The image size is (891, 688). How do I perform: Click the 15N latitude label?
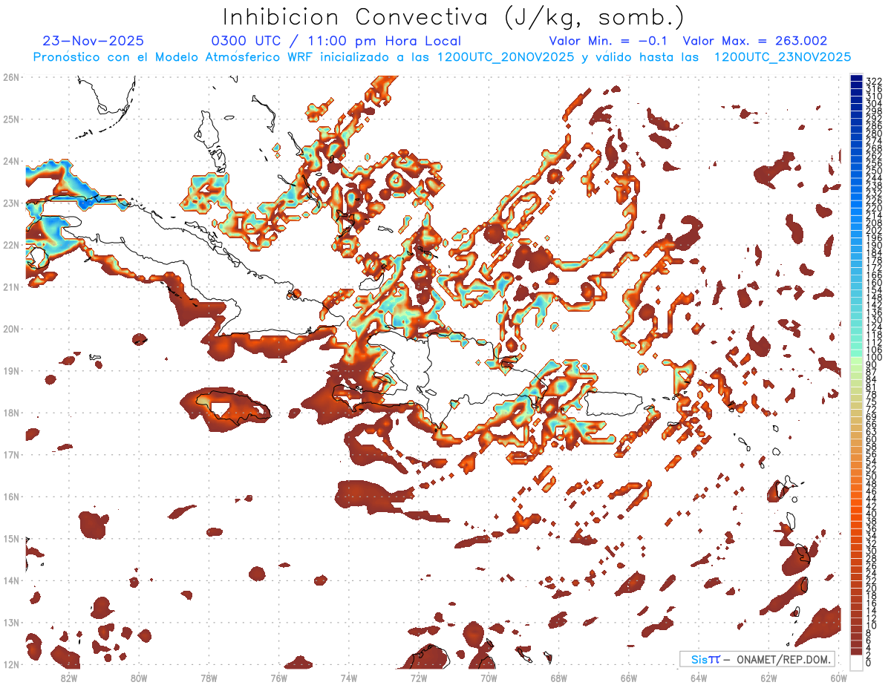[10, 538]
